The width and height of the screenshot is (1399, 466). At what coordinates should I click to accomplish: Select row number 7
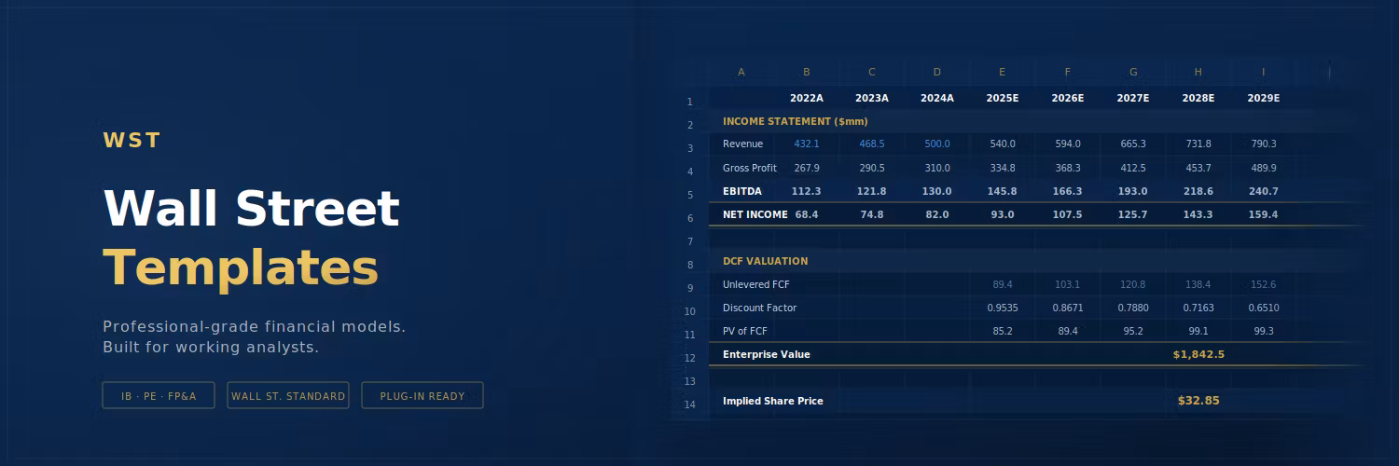coord(689,241)
